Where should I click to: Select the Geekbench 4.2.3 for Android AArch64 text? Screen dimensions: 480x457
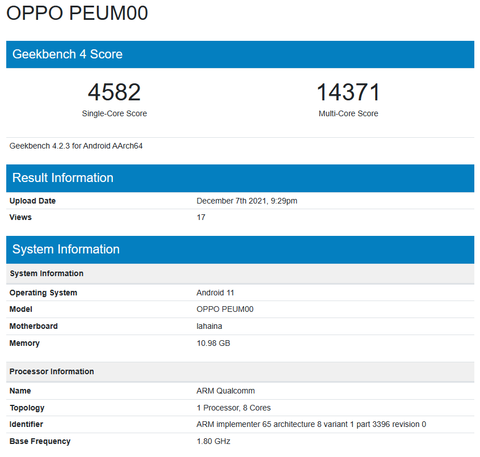76,146
